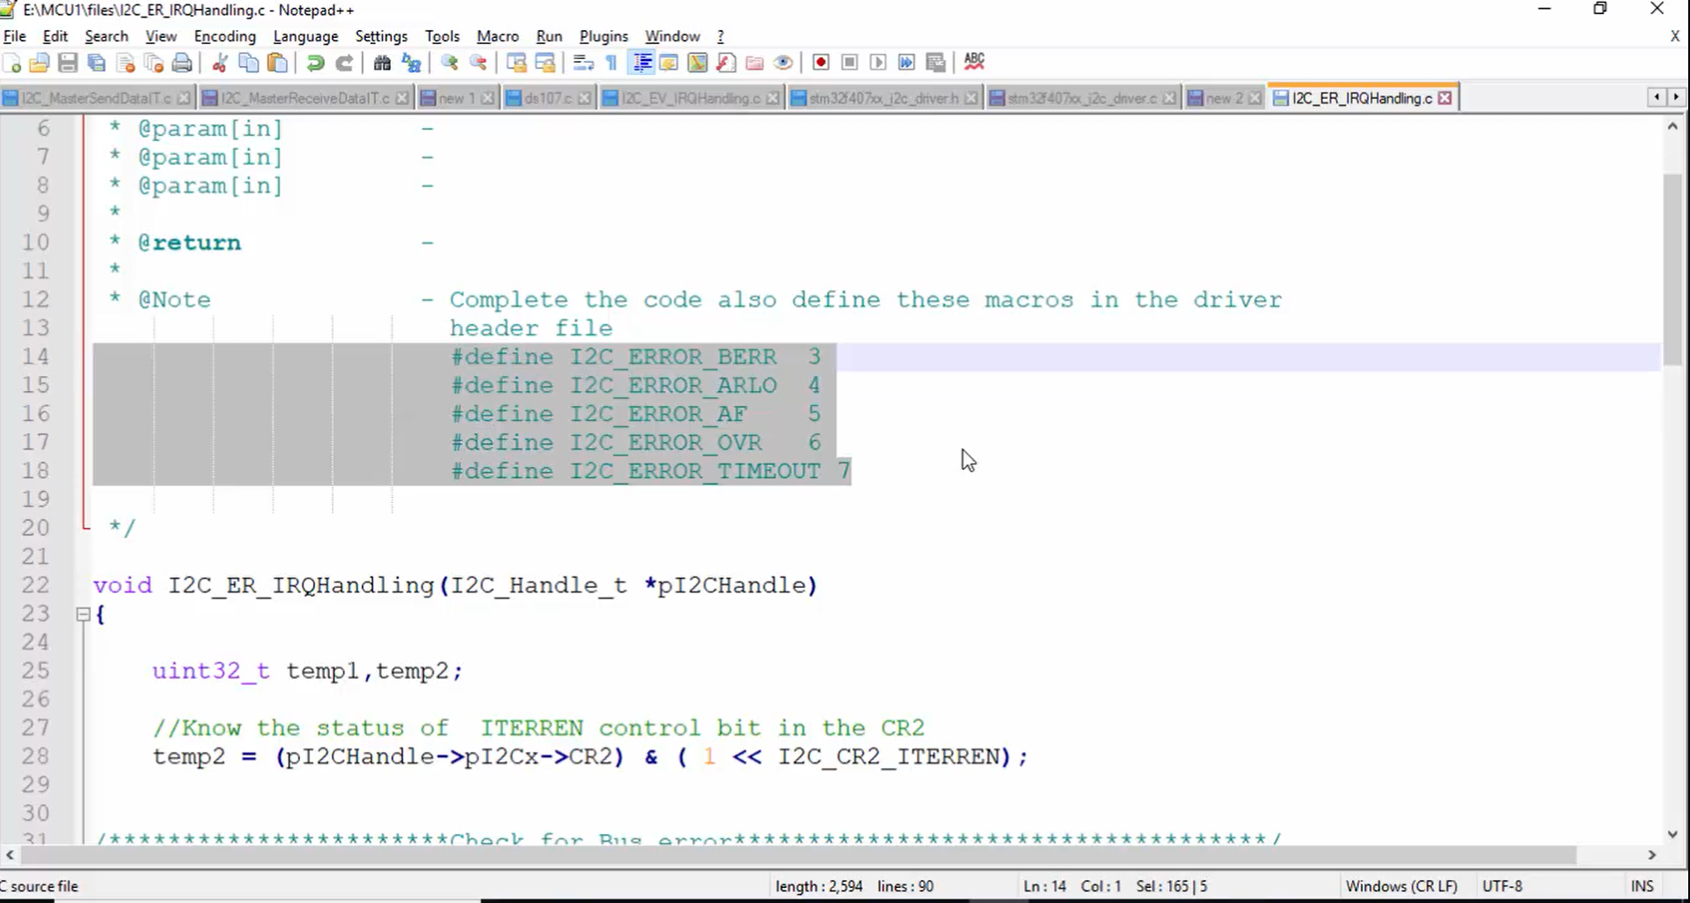Collapse the function body fold marker at line 23

click(83, 614)
